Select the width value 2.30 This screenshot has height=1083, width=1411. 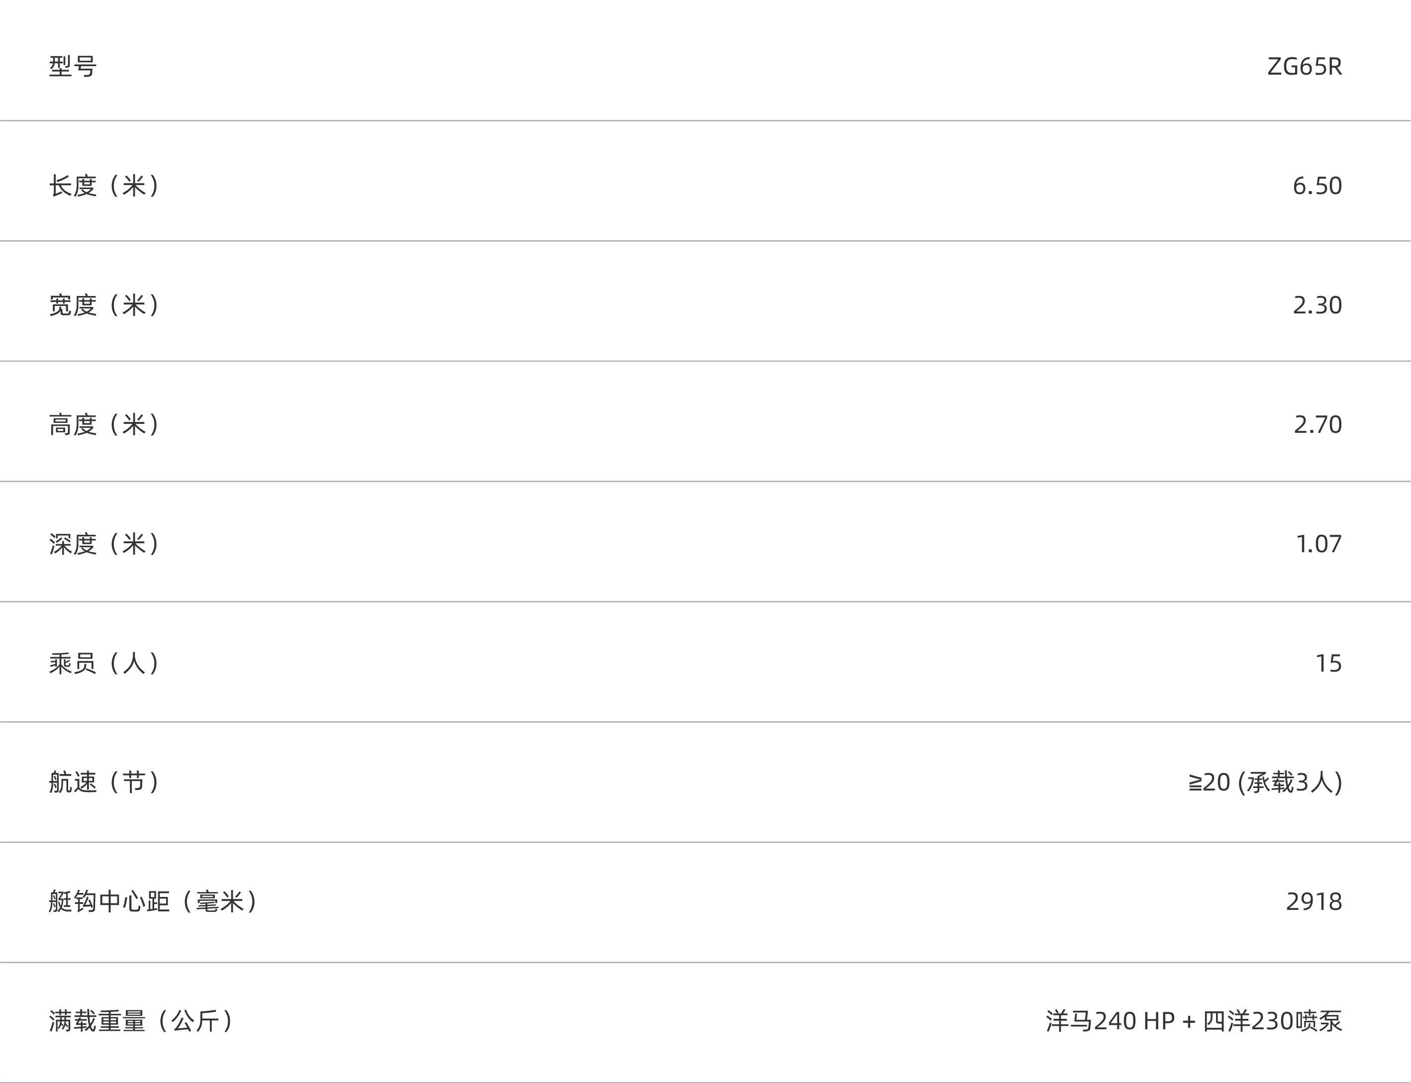tap(1317, 305)
